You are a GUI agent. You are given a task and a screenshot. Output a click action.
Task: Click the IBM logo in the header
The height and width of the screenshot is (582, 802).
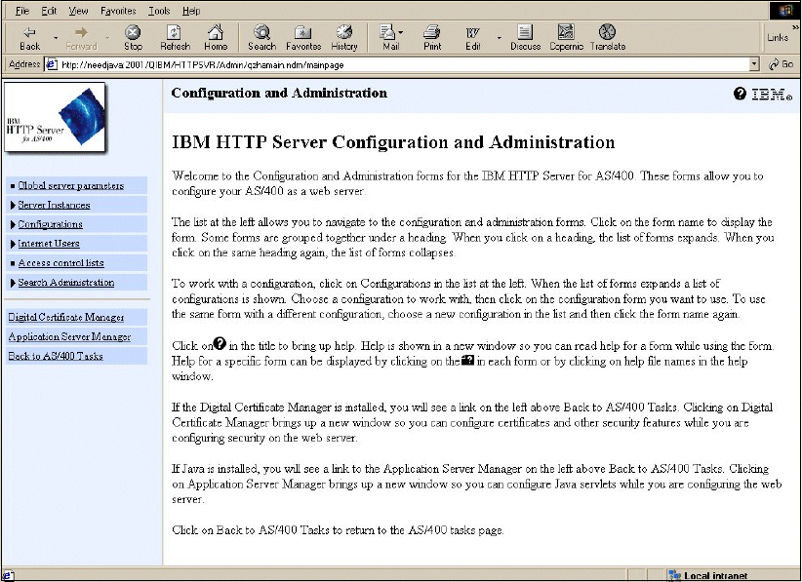pos(772,94)
